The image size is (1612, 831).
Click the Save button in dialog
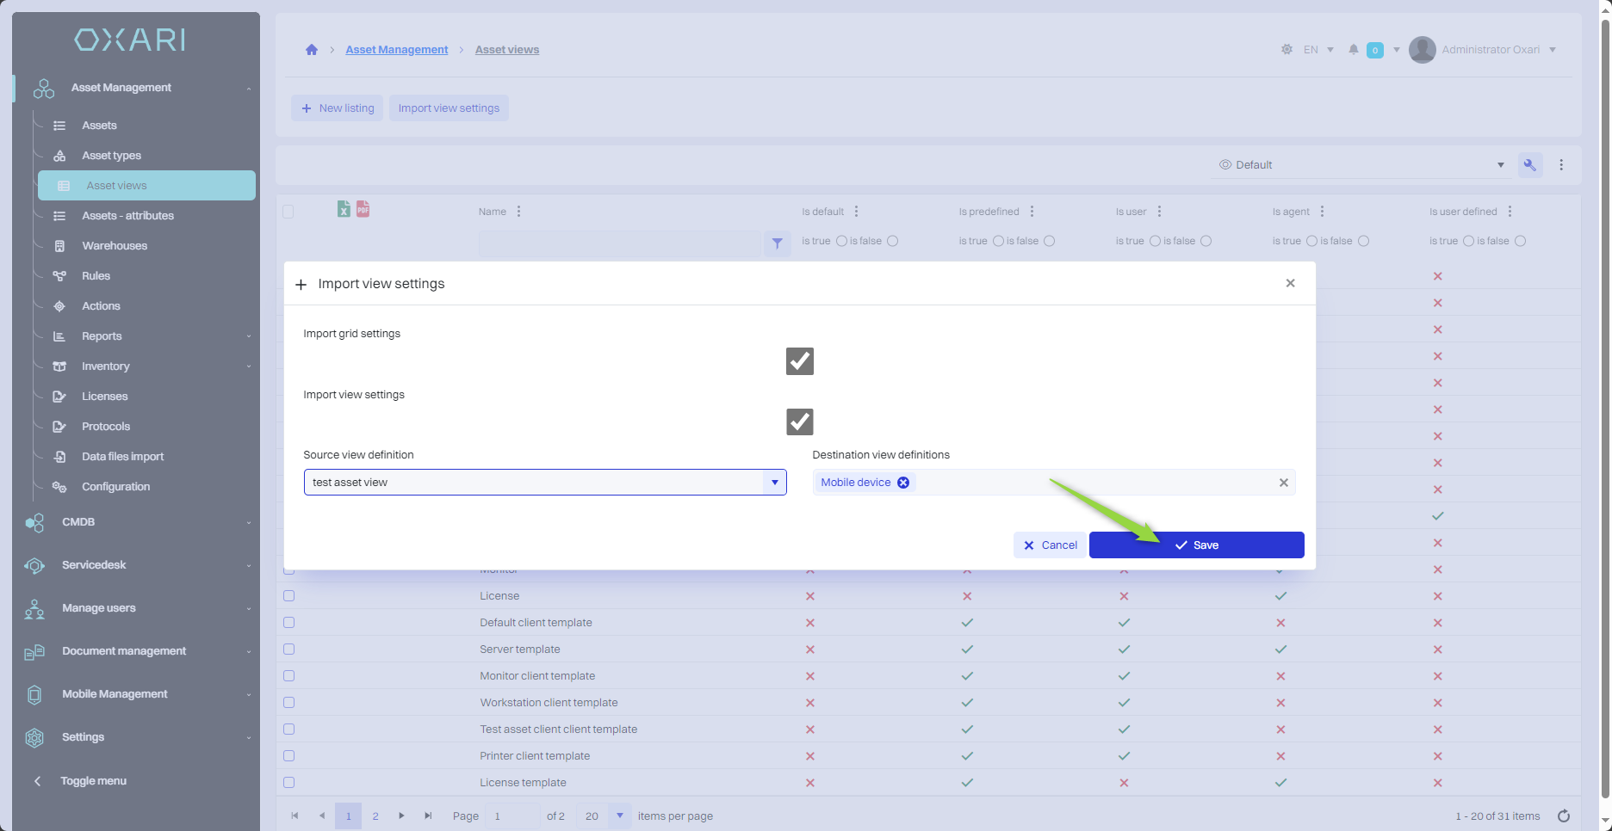[x=1196, y=545]
